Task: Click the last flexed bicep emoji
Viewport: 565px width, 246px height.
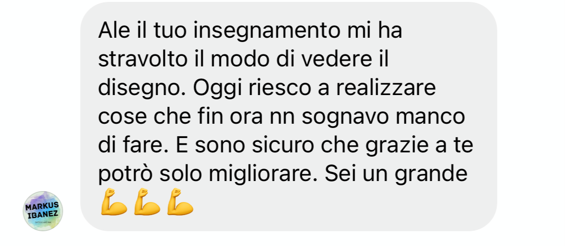Action: tap(180, 202)
